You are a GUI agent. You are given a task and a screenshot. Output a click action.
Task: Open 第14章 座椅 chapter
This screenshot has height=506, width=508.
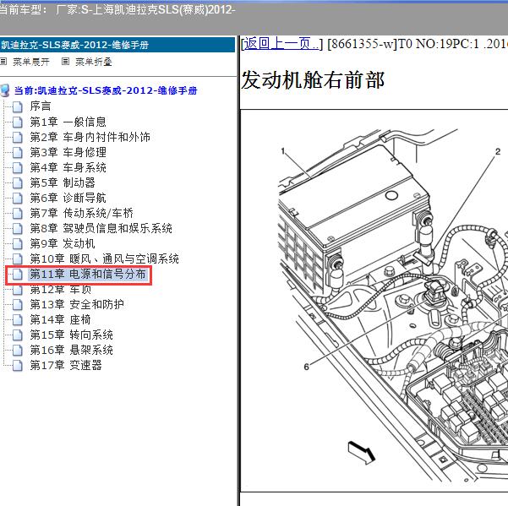(x=60, y=319)
